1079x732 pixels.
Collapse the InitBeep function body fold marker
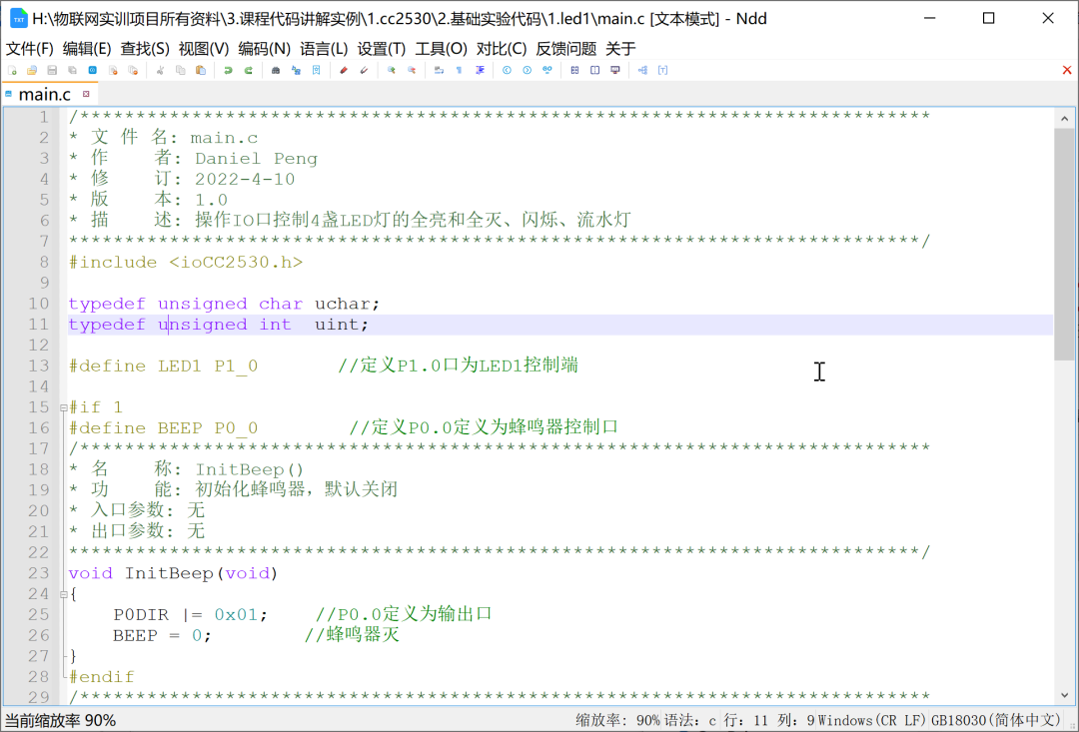click(61, 593)
